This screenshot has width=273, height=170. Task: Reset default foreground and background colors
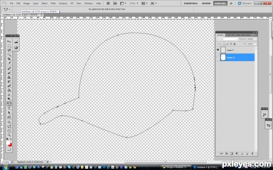coord(7,139)
